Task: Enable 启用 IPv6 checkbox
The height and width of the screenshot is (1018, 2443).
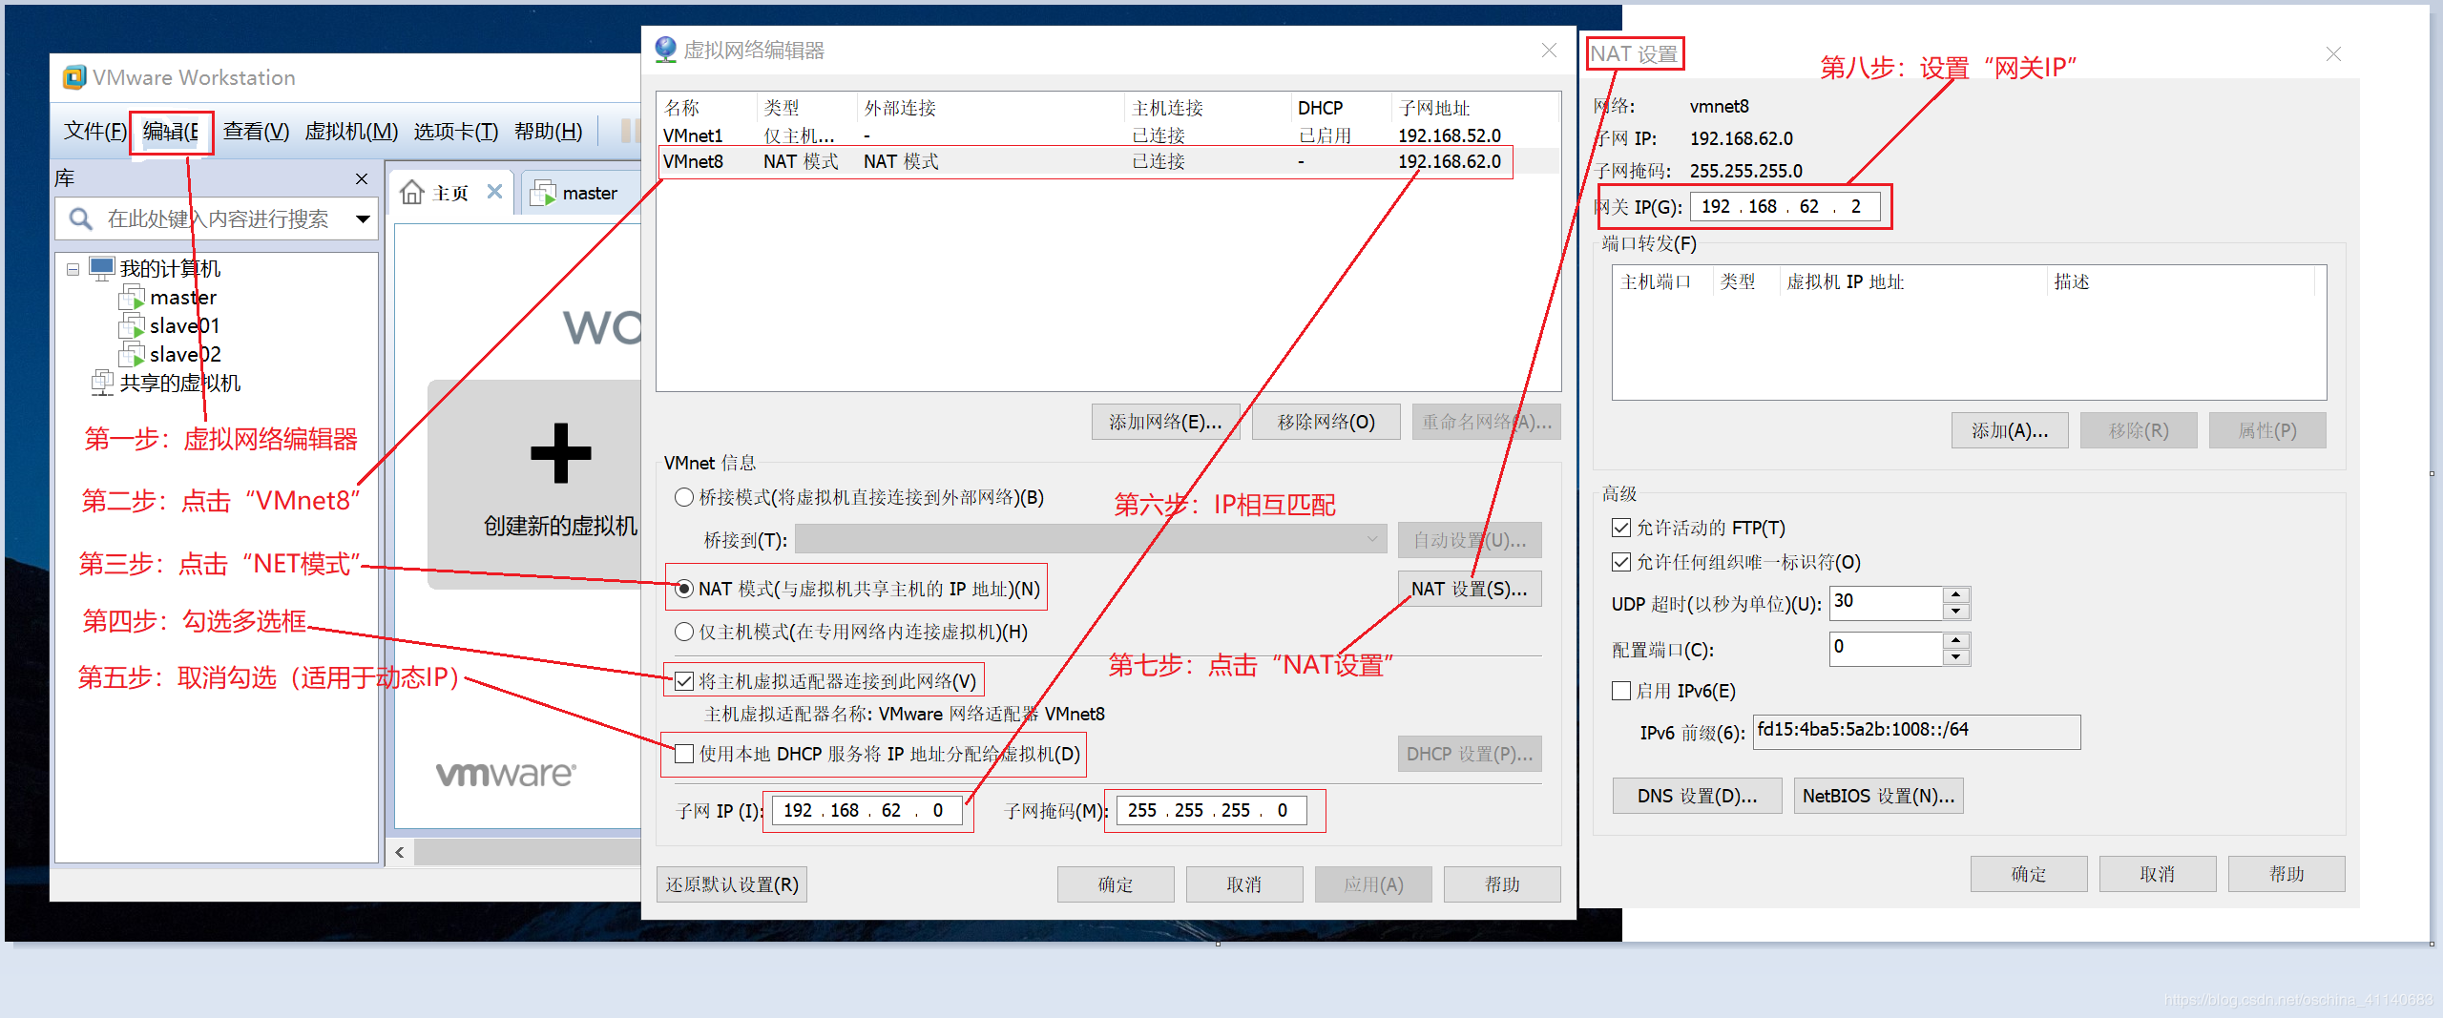Action: coord(1620,691)
